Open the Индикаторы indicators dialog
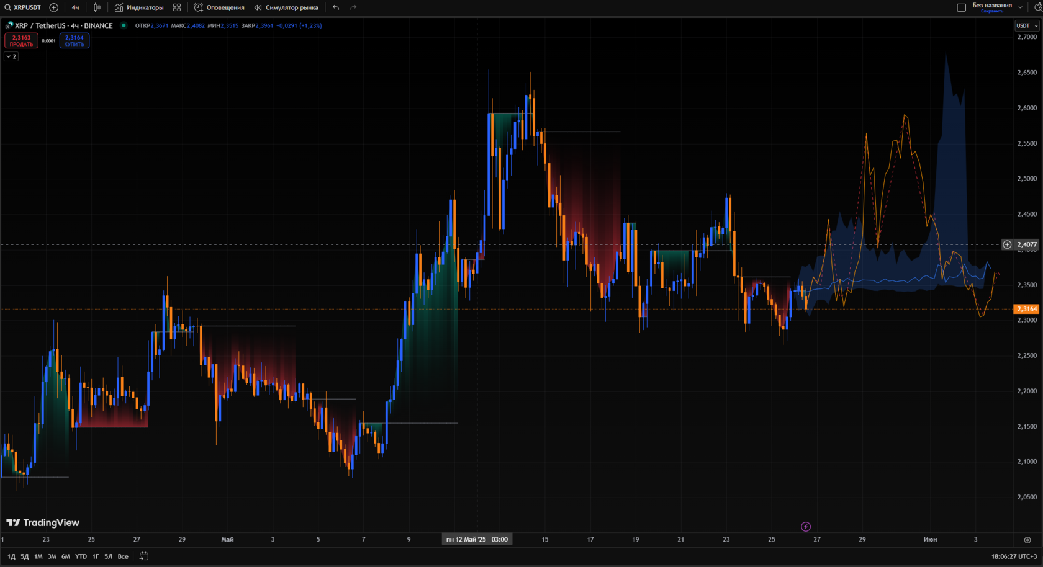 [x=139, y=7]
